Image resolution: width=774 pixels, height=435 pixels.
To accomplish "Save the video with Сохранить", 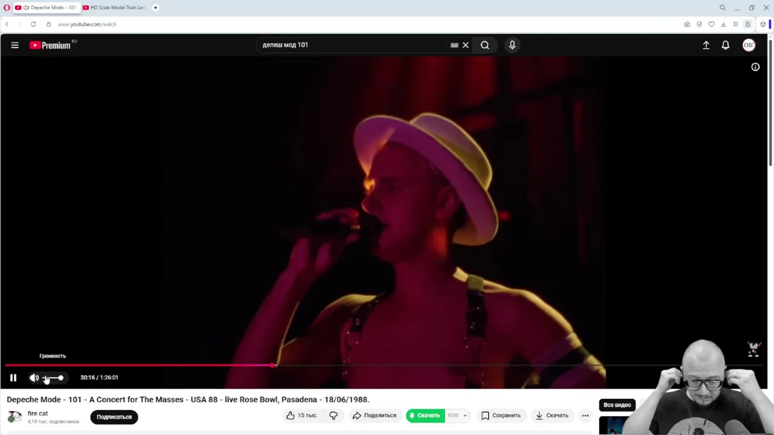I will [501, 415].
